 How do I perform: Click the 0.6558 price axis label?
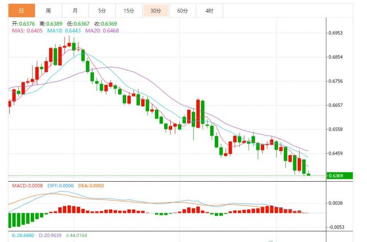[335, 129]
